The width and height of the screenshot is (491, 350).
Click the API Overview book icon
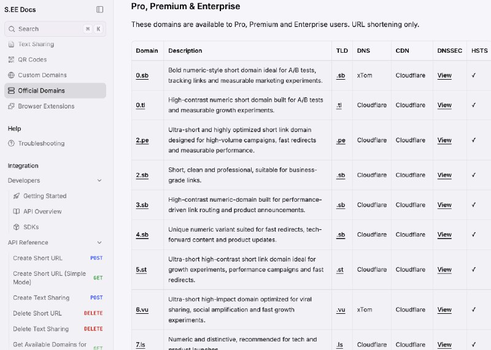[x=17, y=211]
